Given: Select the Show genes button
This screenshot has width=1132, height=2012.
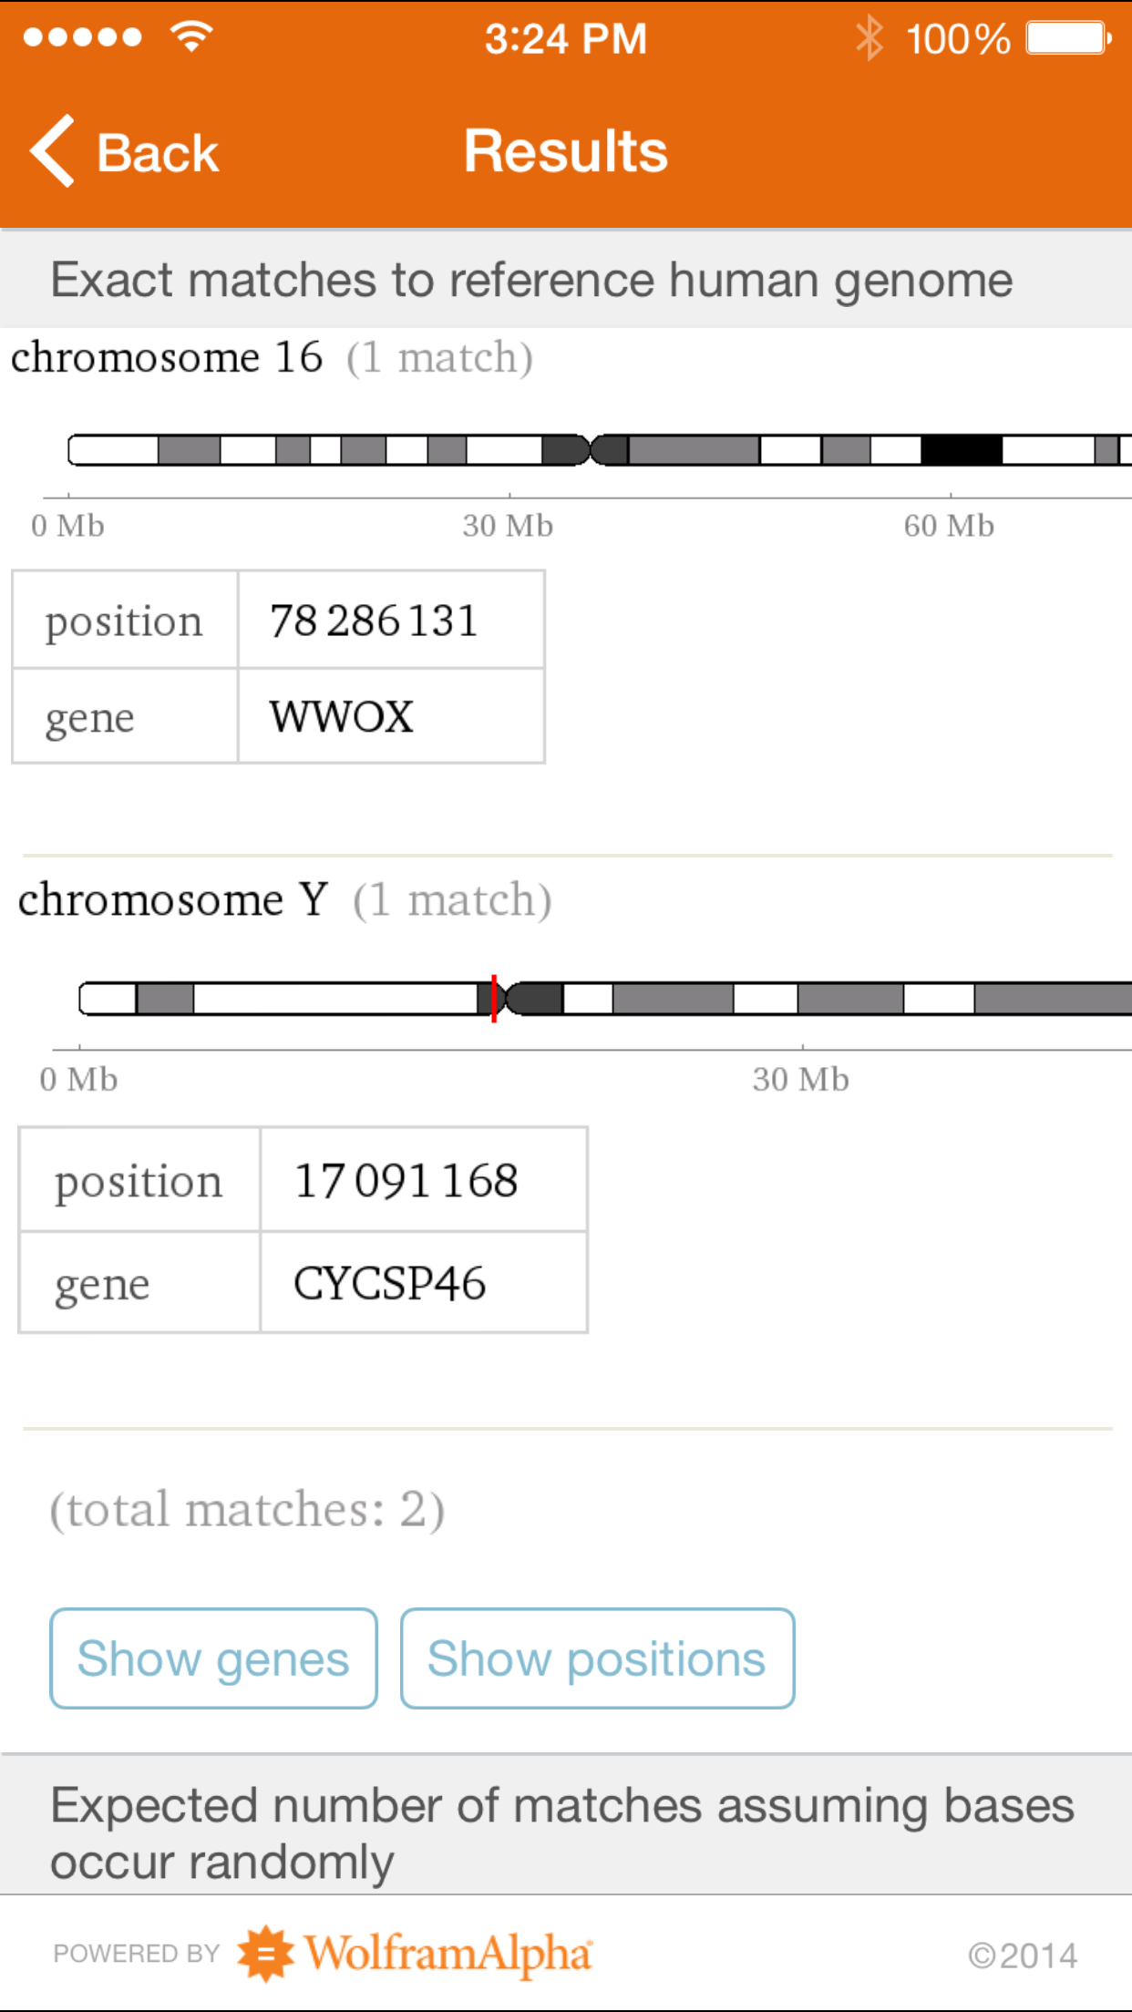Looking at the screenshot, I should 212,1658.
